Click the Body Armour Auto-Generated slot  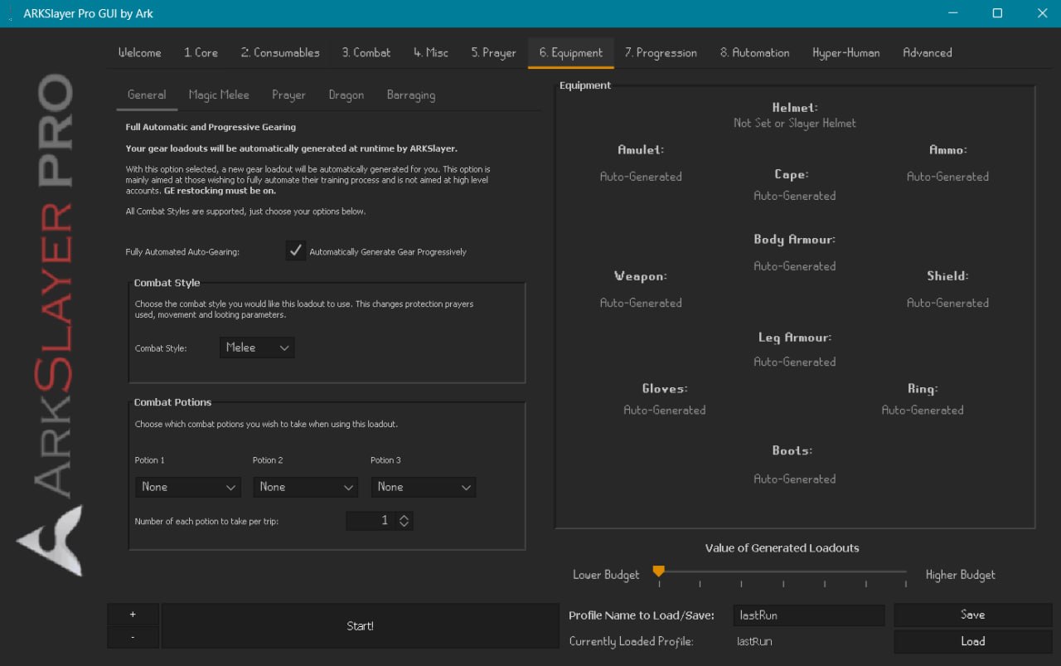point(794,266)
